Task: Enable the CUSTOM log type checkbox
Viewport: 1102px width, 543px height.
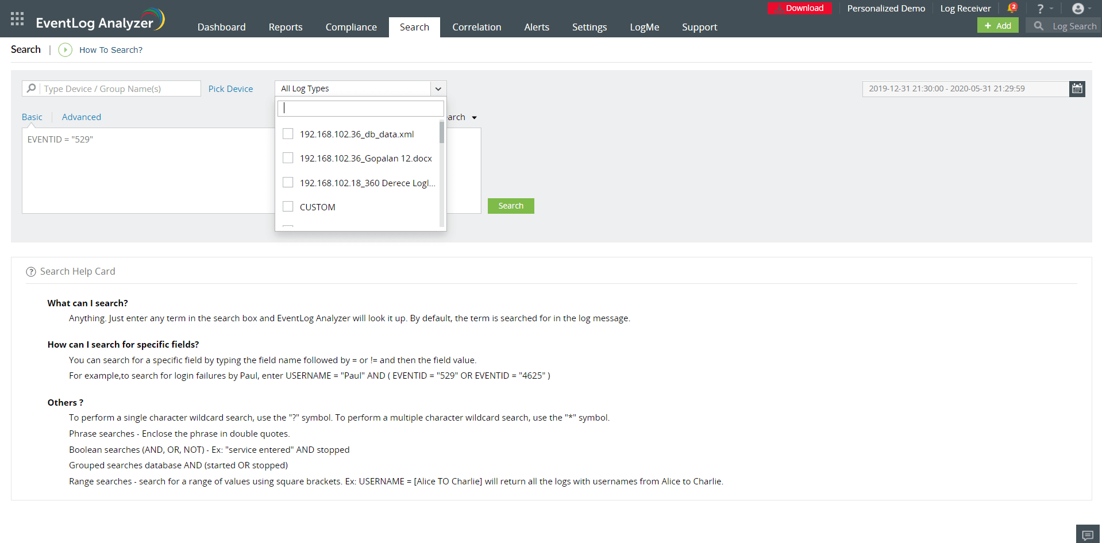Action: tap(288, 207)
